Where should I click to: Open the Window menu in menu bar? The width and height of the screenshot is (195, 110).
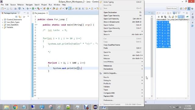coord(57,5)
